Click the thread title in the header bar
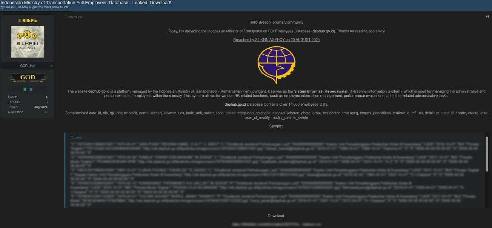The height and width of the screenshot is (228, 492). pyautogui.click(x=86, y=3)
